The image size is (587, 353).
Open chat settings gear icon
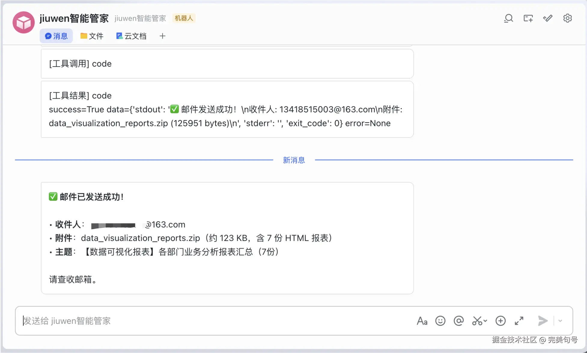point(567,18)
